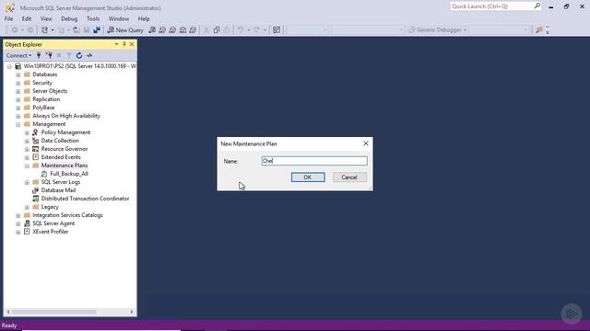Screen dimensions: 590x331
Task: Open the Help menu
Action: click(144, 18)
